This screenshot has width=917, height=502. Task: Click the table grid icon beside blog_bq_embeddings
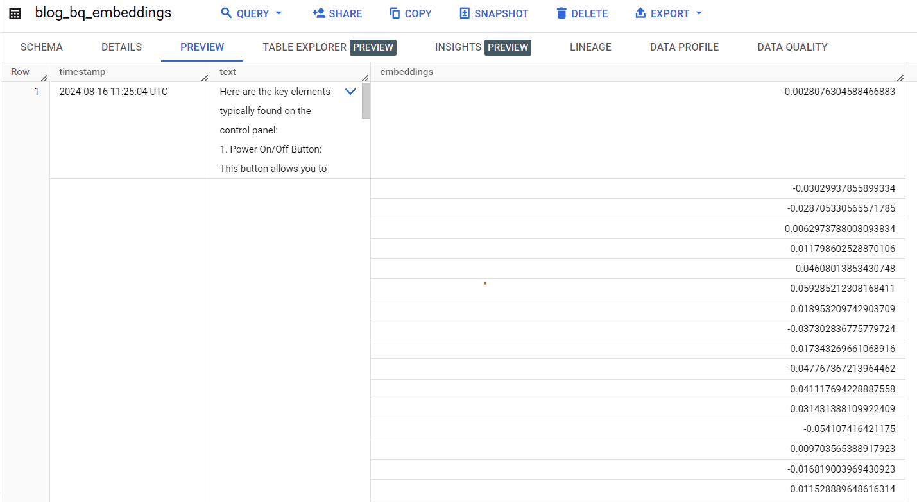tap(14, 13)
